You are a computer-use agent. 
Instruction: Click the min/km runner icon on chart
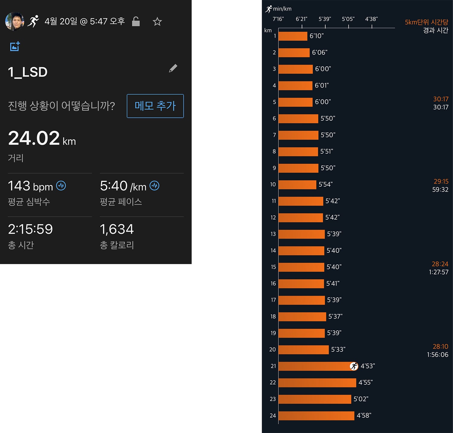point(268,9)
